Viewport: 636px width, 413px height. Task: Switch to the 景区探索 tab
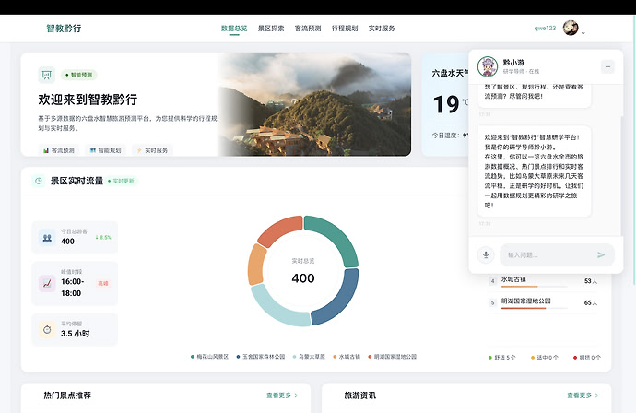tap(271, 29)
